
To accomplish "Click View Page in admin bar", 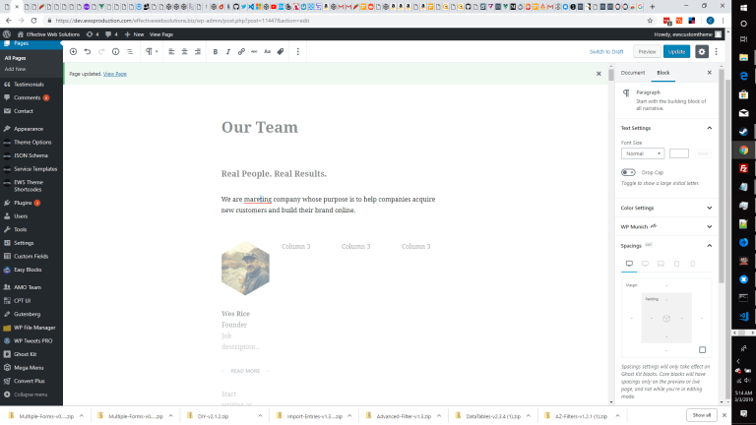I will tap(161, 34).
